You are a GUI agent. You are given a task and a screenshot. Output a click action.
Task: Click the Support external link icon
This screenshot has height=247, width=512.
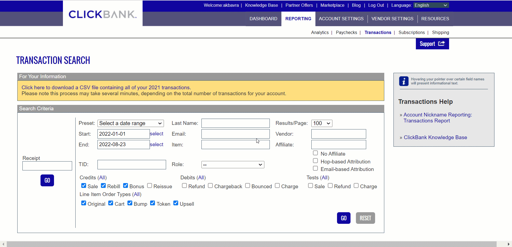441,44
